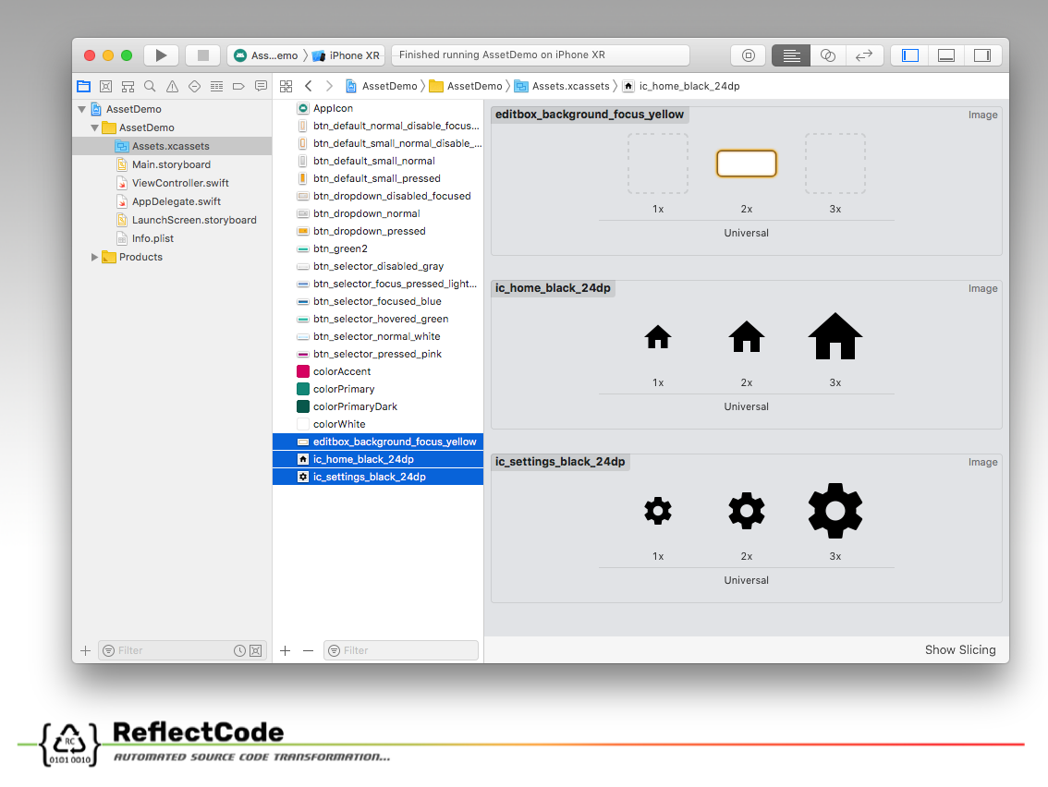
Task: Go back in editor history
Action: point(308,86)
